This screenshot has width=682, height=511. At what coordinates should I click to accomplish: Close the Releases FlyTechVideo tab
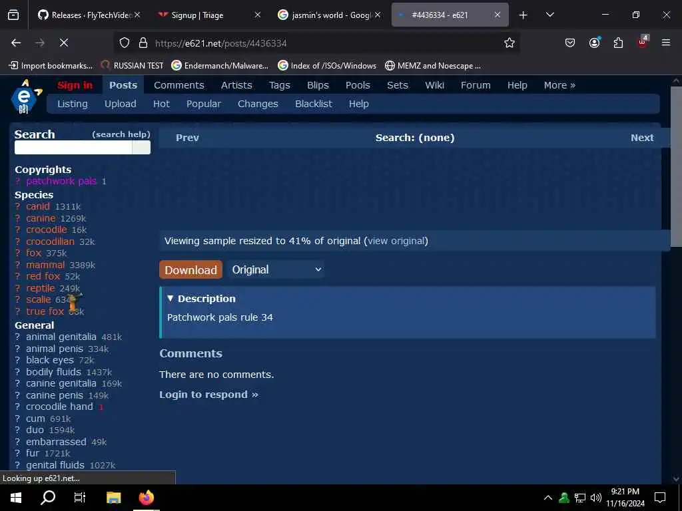point(137,15)
